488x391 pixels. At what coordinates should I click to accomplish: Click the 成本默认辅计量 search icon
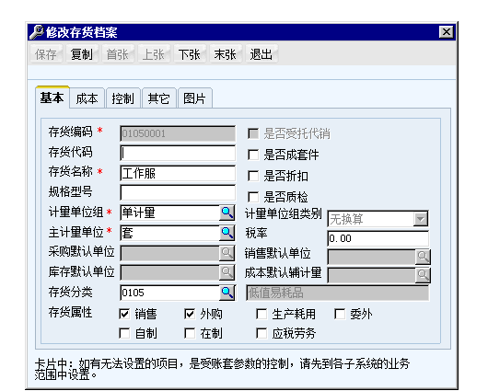pos(423,275)
